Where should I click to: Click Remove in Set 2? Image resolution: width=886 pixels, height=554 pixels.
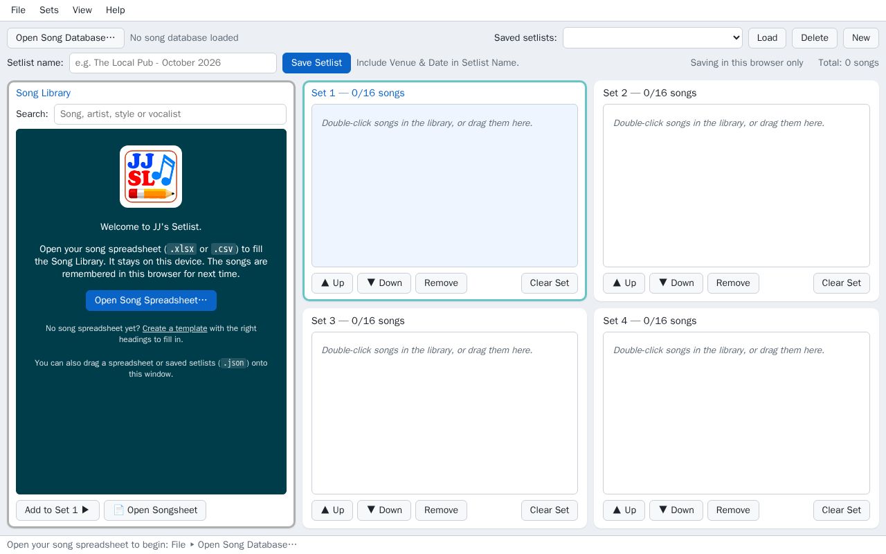coord(733,283)
